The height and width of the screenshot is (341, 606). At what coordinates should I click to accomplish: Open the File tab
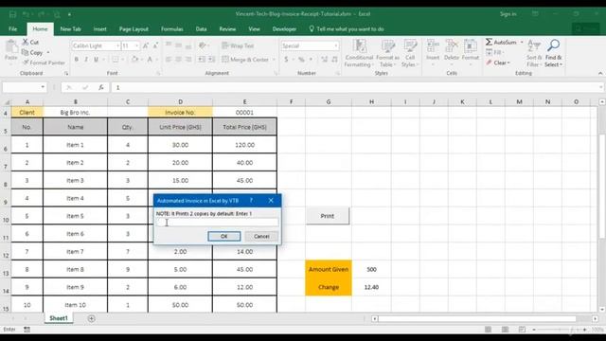click(x=12, y=29)
